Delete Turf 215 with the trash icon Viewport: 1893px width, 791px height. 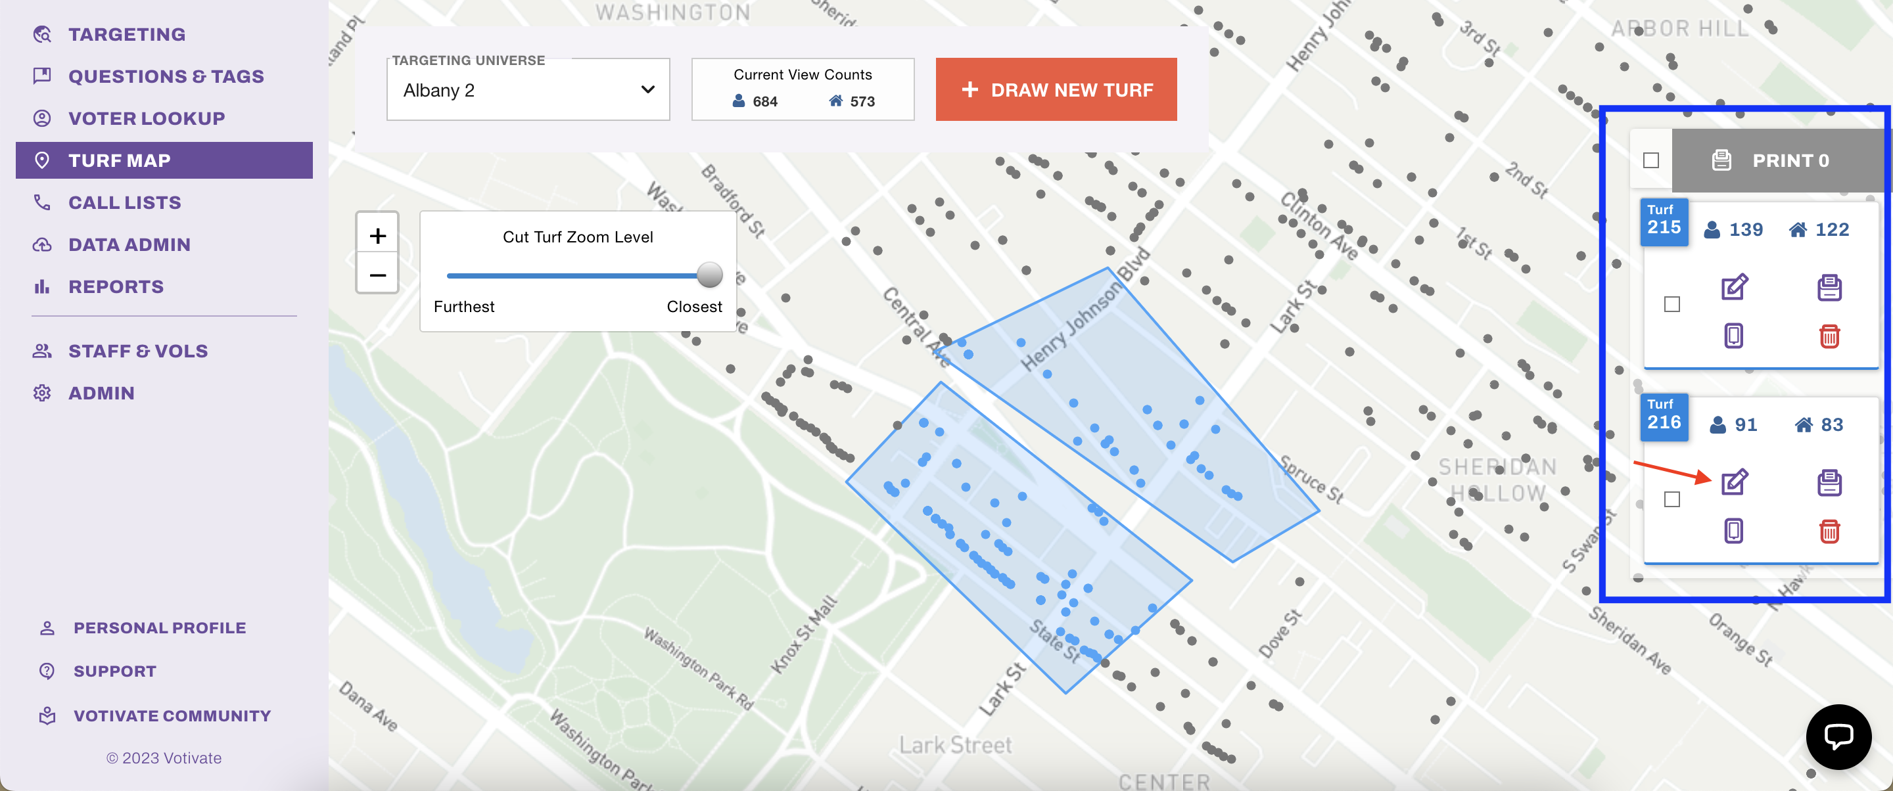tap(1829, 336)
